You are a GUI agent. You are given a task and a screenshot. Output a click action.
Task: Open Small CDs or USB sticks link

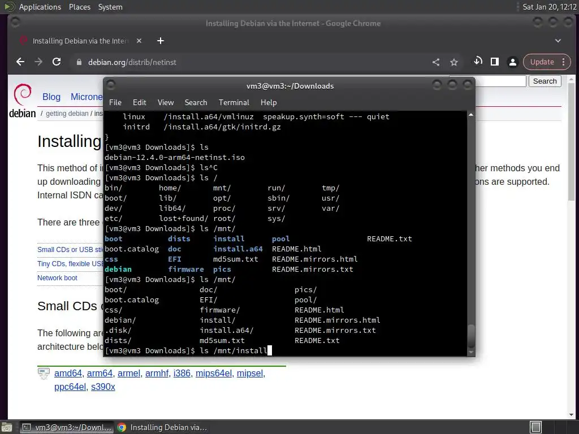pos(70,249)
